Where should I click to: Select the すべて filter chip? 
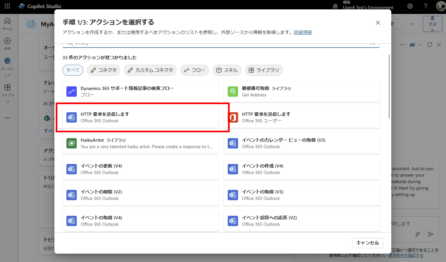tap(73, 70)
